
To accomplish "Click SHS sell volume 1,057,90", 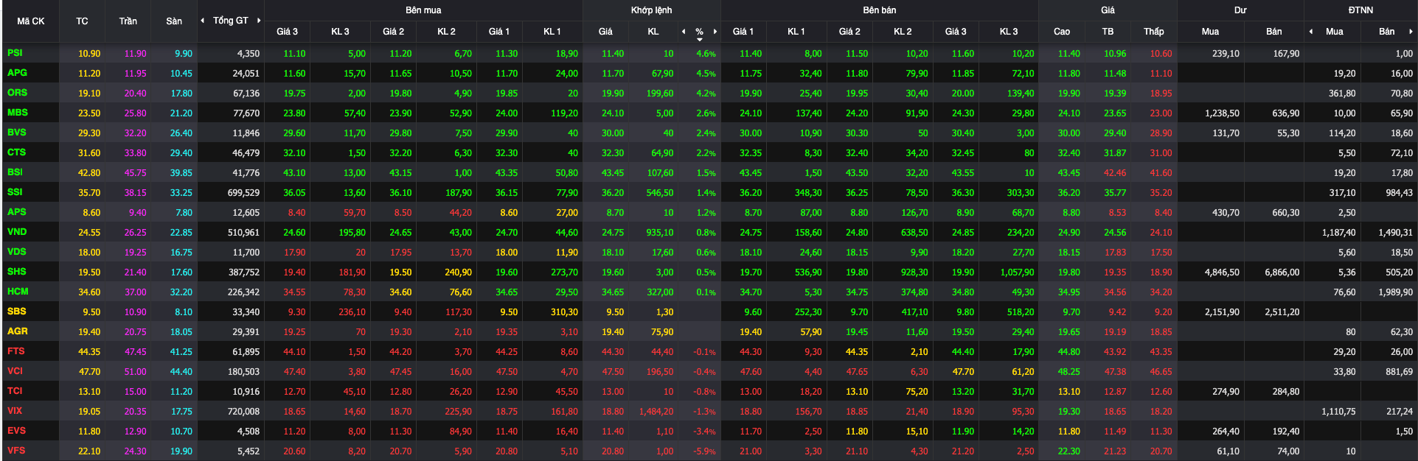I will (1017, 272).
